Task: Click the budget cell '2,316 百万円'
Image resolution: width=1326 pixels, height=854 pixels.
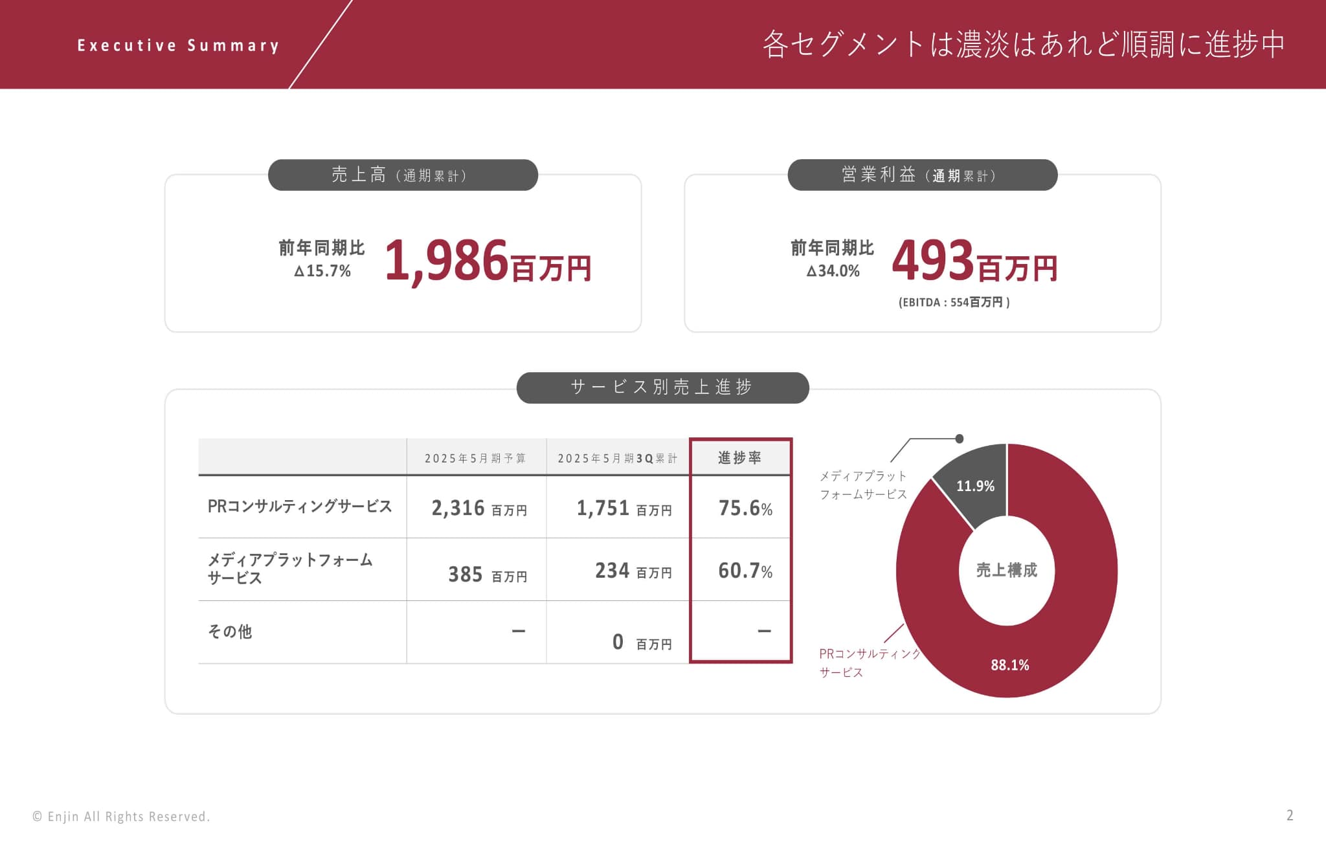Action: tap(479, 509)
